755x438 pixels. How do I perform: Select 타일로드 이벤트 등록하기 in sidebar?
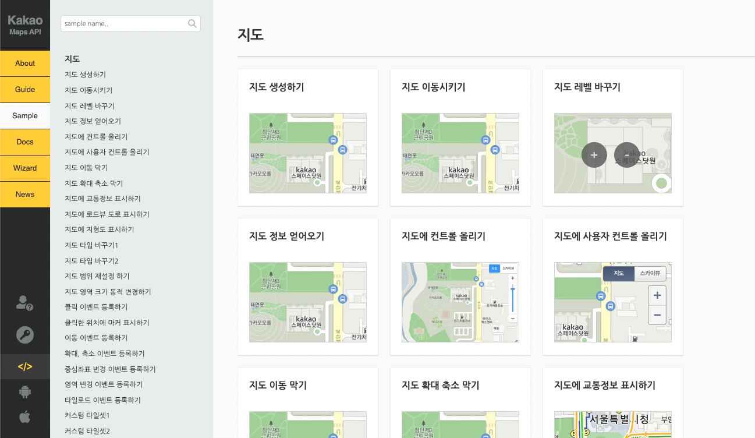coord(102,400)
